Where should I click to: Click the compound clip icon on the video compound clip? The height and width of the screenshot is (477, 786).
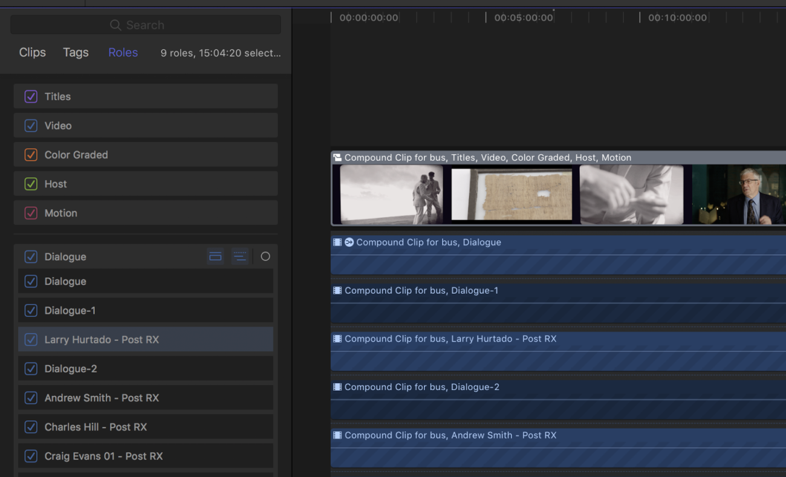point(337,157)
